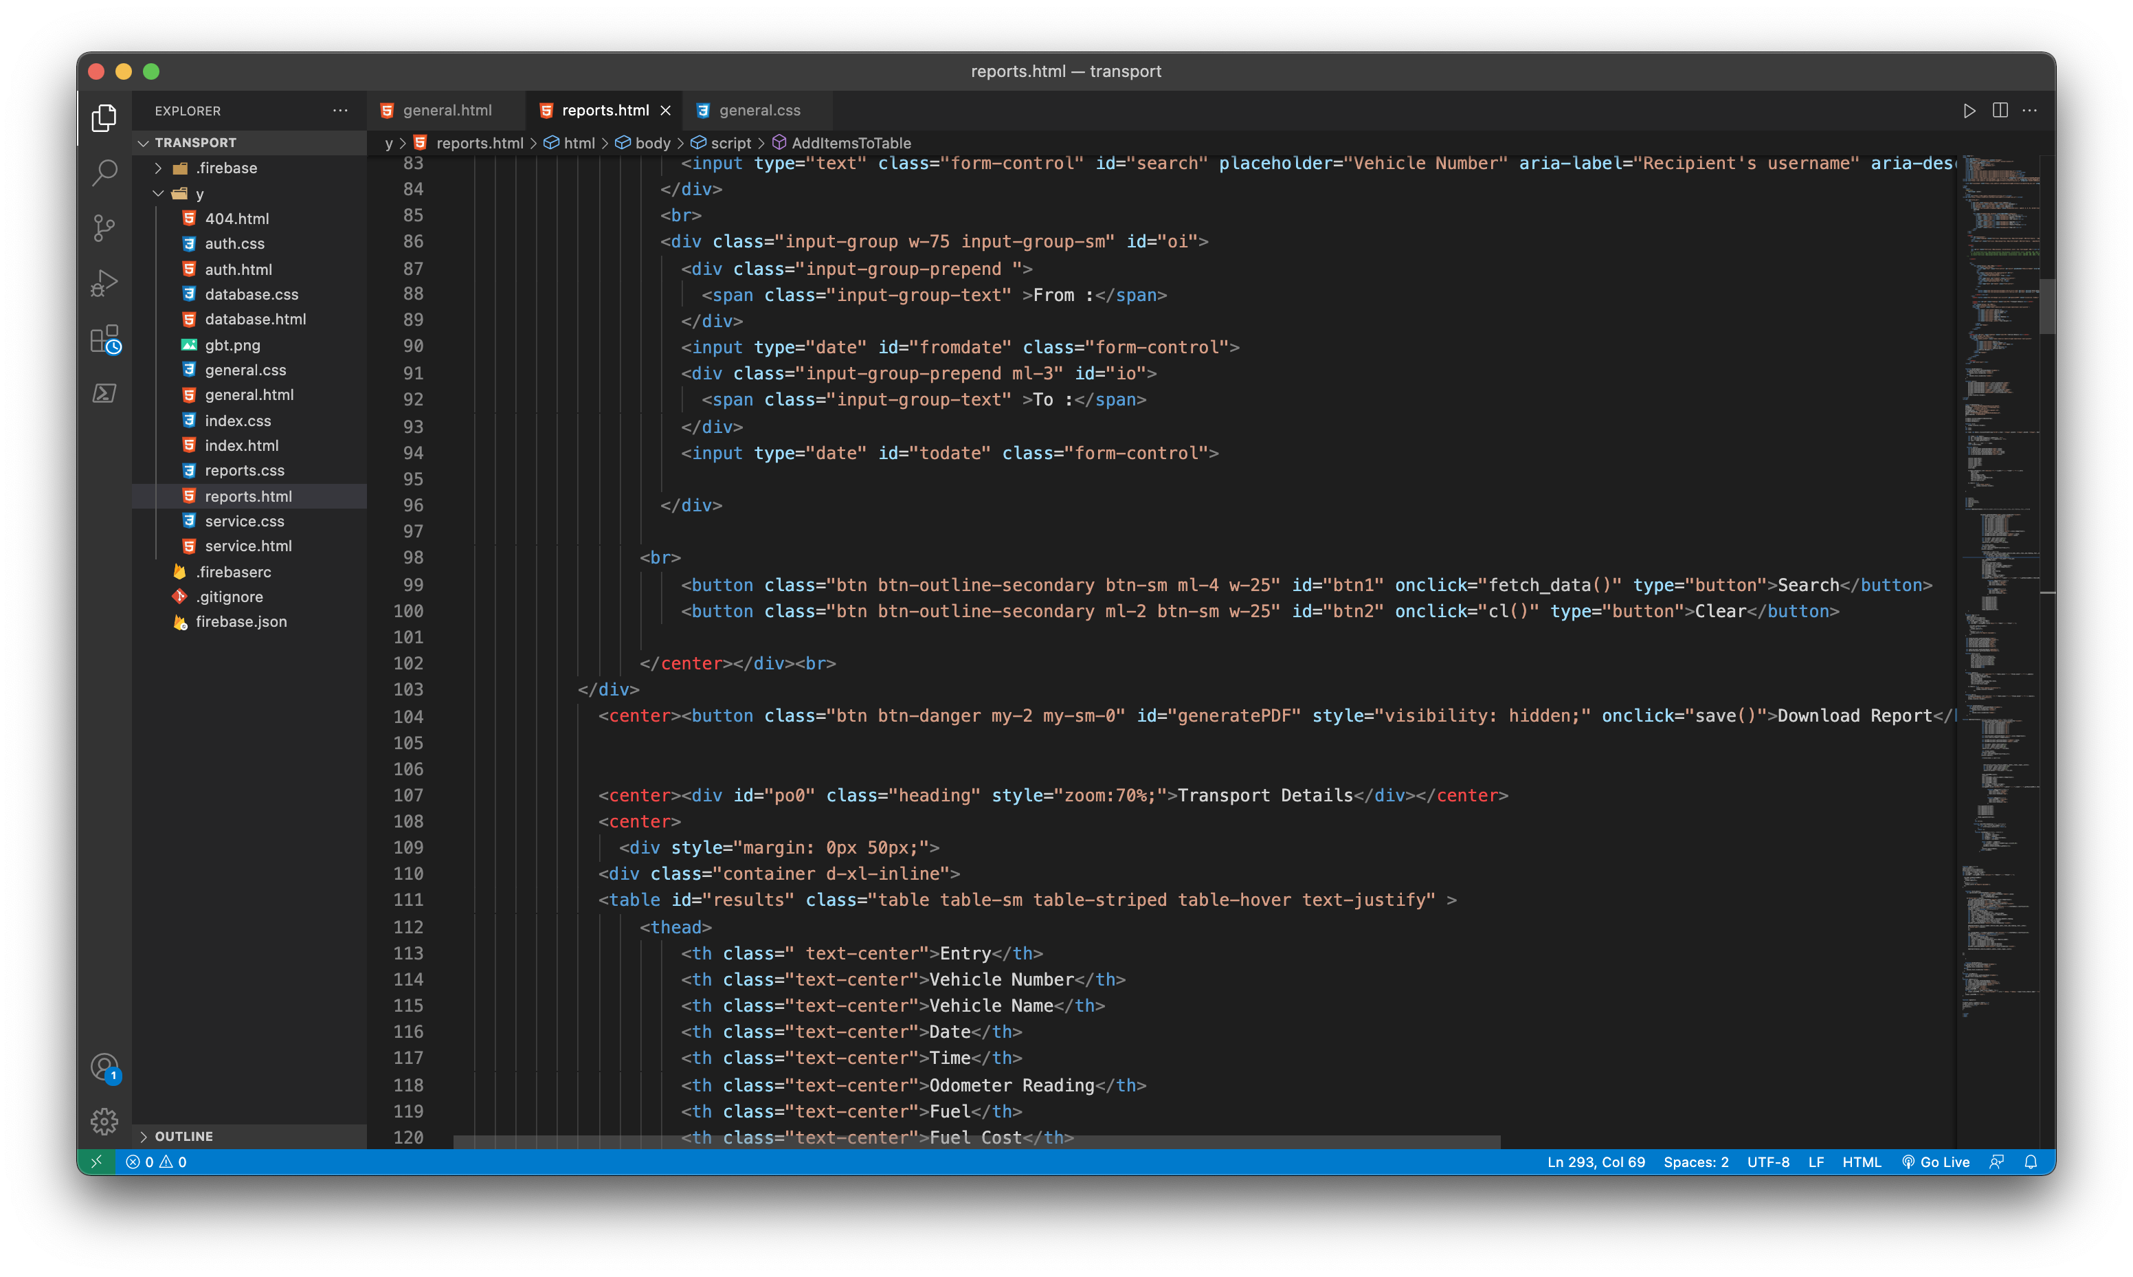Open errors and warnings count in status bar
Image resolution: width=2133 pixels, height=1277 pixels.
click(157, 1162)
